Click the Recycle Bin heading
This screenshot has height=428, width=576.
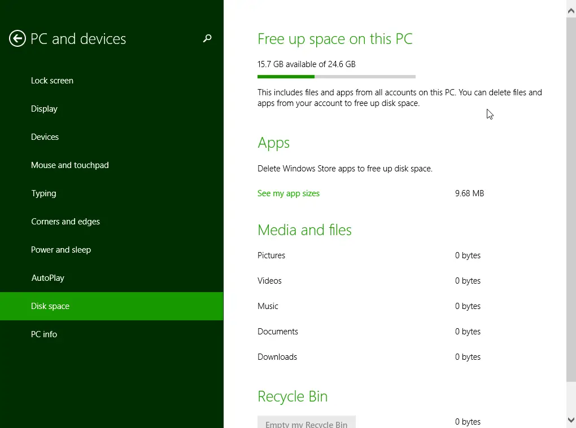[293, 396]
